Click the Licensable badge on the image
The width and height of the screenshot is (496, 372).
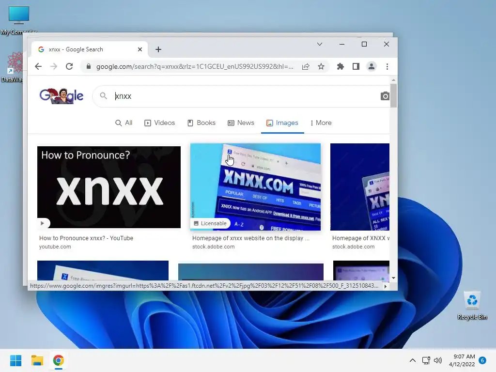click(x=210, y=223)
